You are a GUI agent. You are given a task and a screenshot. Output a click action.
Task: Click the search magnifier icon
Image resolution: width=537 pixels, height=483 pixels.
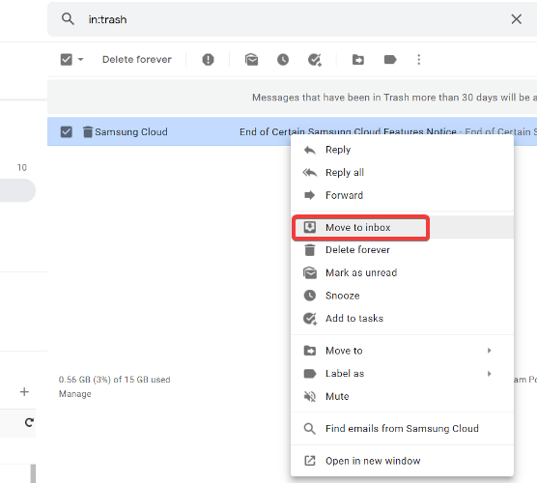click(x=68, y=19)
